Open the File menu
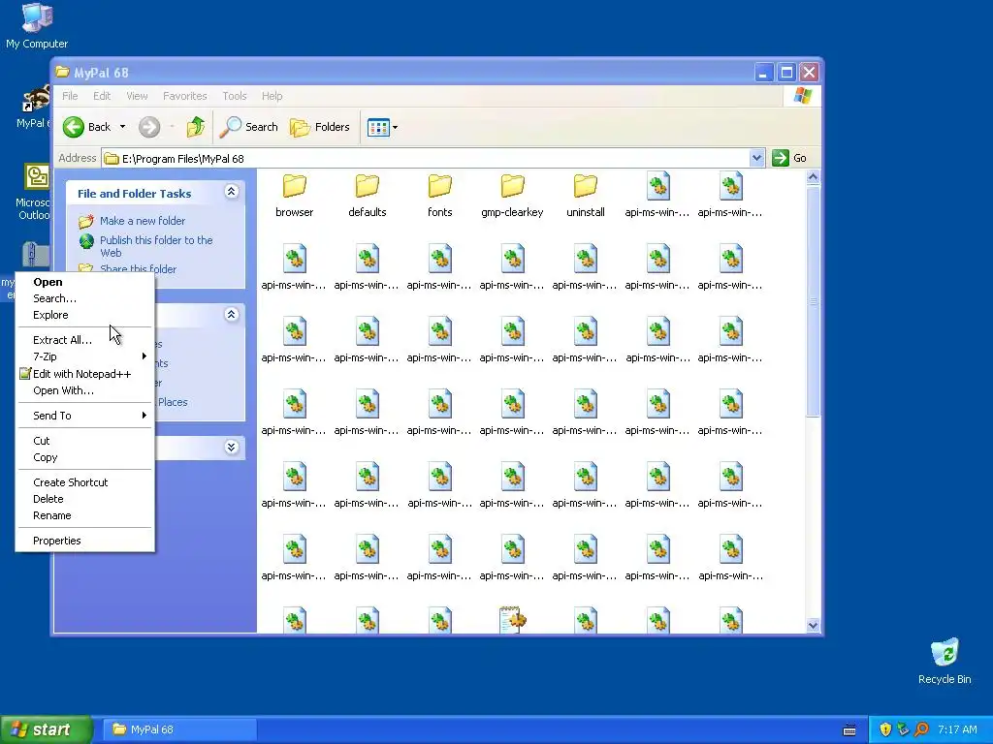This screenshot has height=744, width=993. [70, 96]
